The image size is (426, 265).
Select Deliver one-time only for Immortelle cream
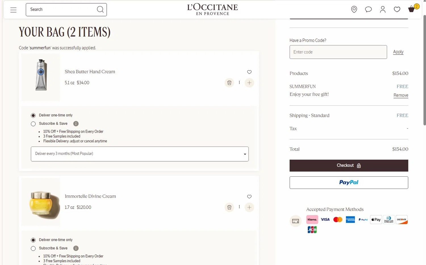33,240
